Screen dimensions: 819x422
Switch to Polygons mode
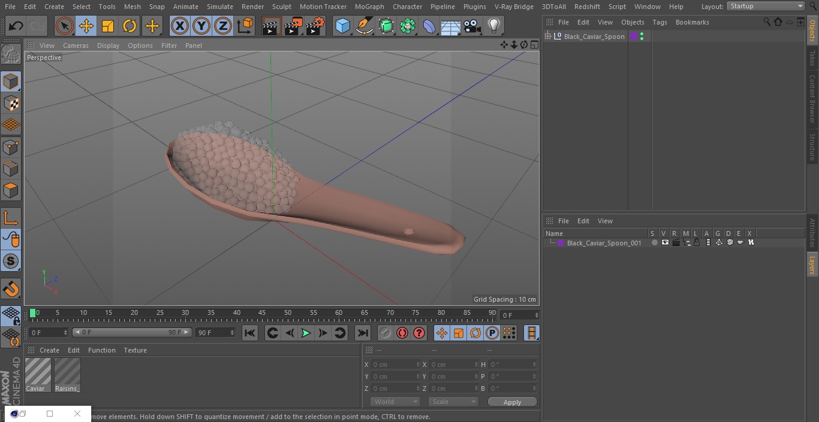coord(11,190)
